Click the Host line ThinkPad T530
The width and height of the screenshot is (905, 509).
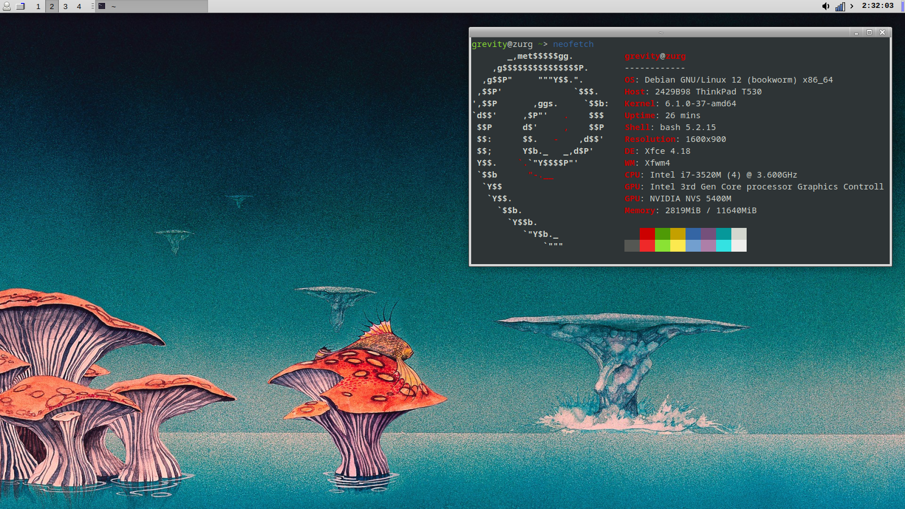(693, 92)
